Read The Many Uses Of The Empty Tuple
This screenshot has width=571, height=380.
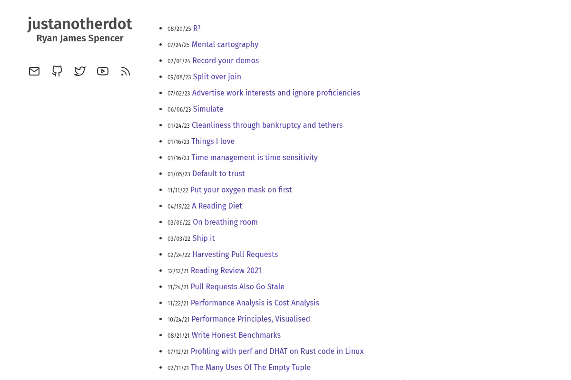(251, 368)
